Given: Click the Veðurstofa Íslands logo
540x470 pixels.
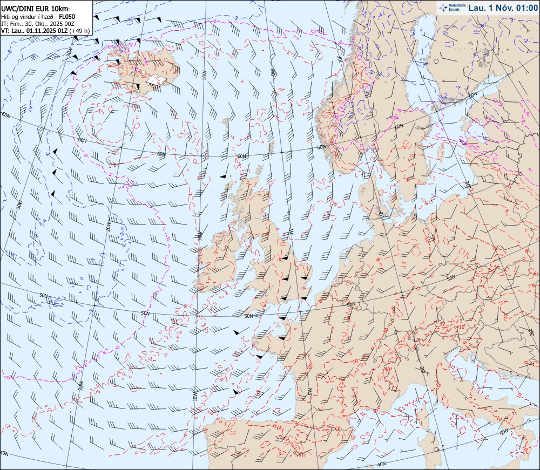Looking at the screenshot, I should pos(452,8).
